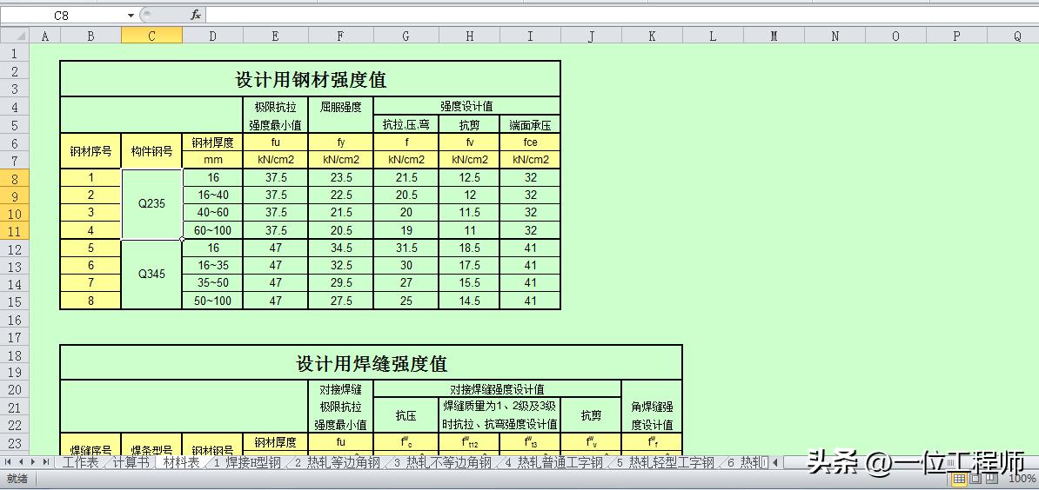Click the 设计用焊缝强度值 title cell
This screenshot has height=490, width=1039.
coord(371,363)
